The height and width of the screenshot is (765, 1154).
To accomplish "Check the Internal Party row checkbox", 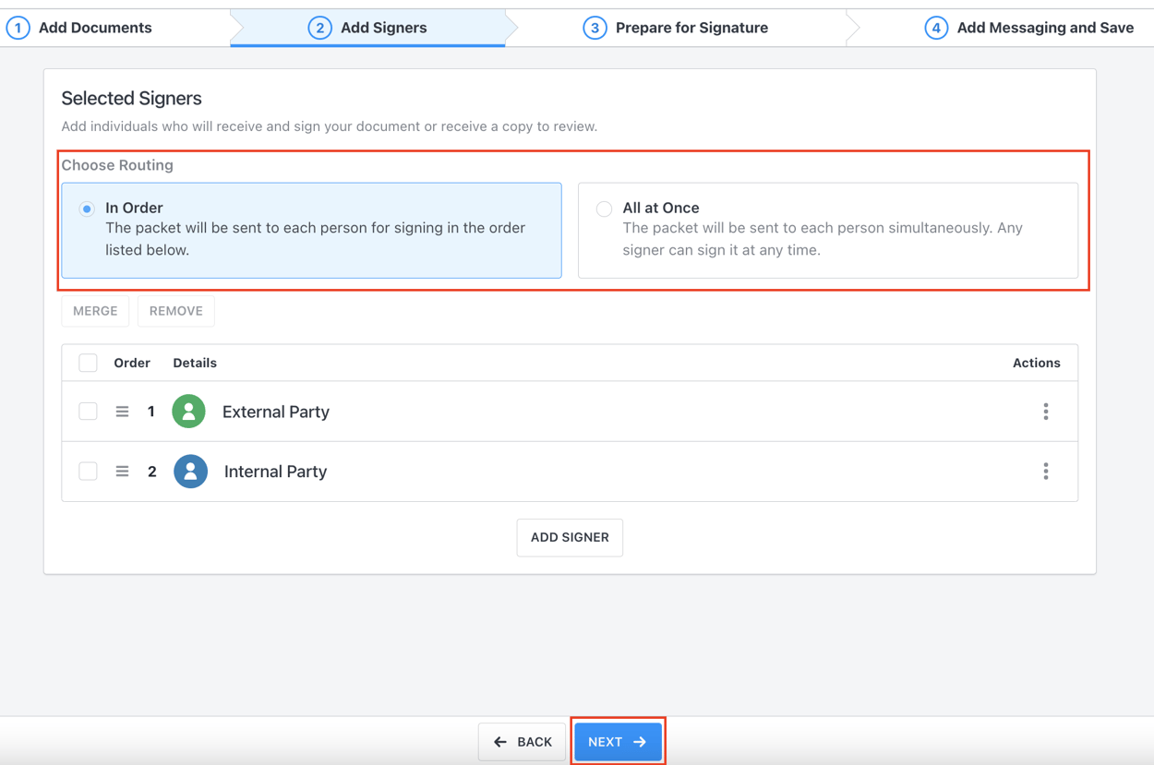I will click(x=88, y=472).
